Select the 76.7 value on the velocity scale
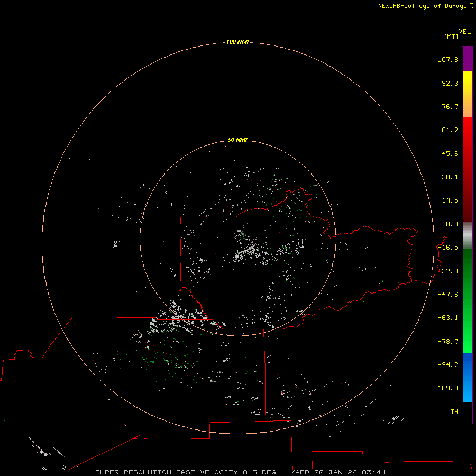 pyautogui.click(x=450, y=106)
